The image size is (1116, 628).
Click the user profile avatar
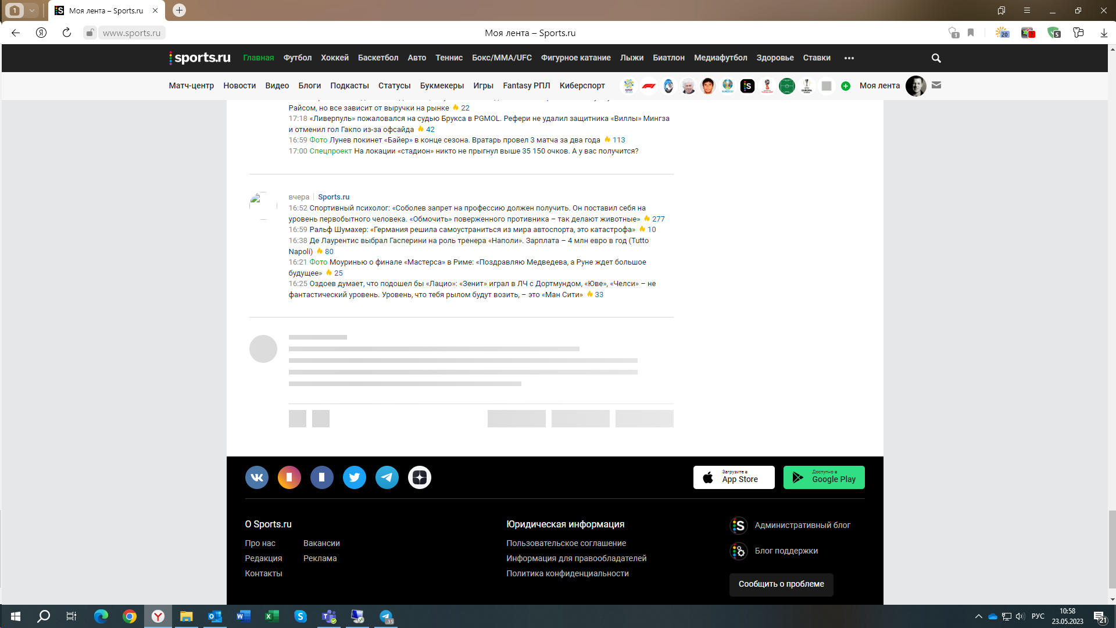pos(915,85)
